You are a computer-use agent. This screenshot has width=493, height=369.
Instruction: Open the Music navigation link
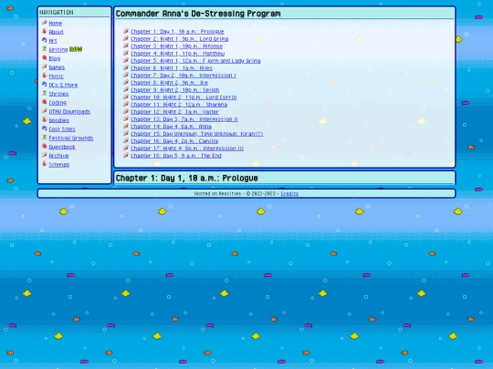(x=57, y=76)
